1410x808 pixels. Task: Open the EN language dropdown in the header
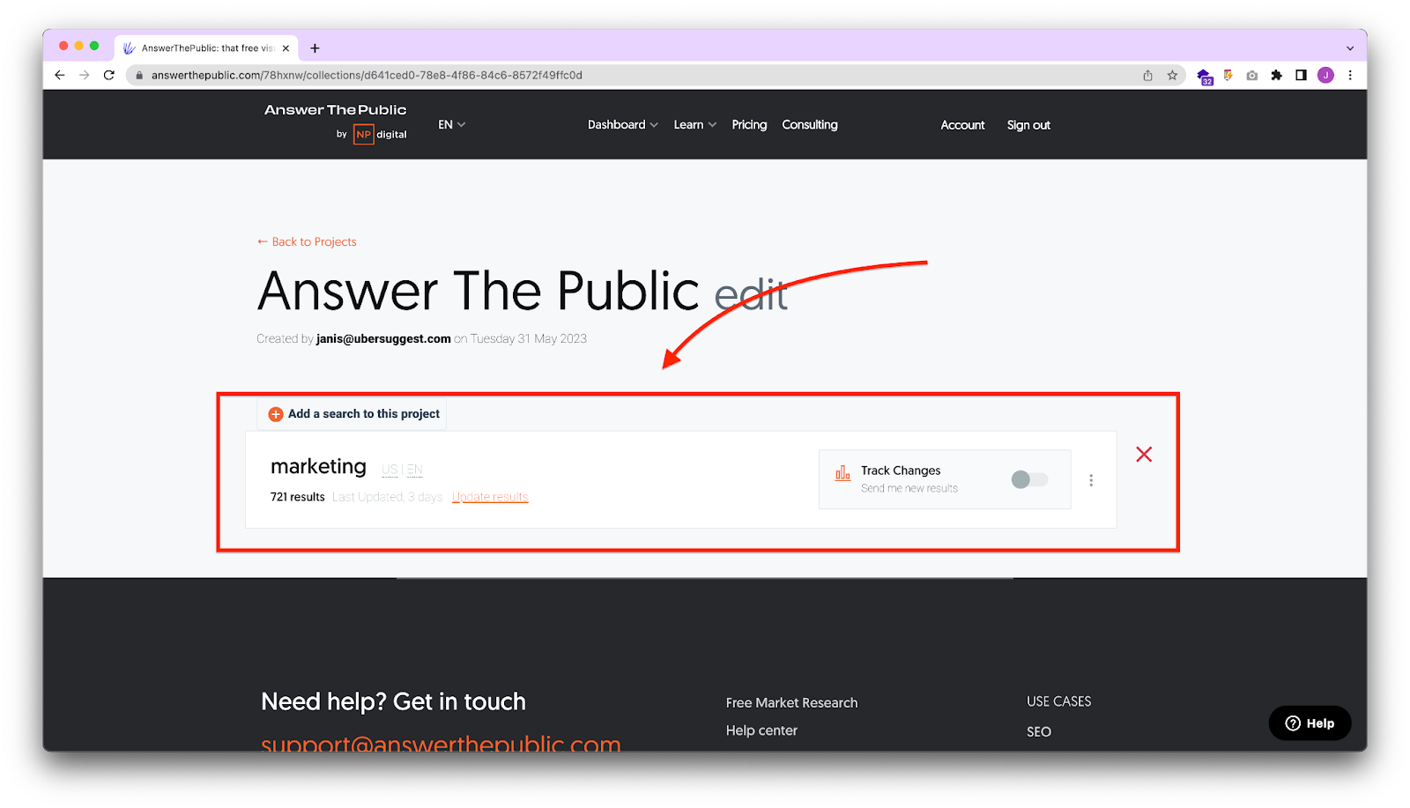[x=451, y=125]
